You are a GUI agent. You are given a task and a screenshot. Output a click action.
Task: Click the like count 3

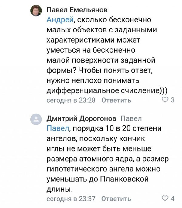click(x=173, y=100)
